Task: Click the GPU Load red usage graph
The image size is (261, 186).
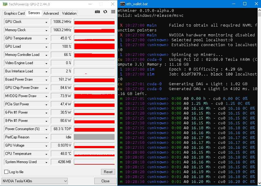Action: click(94, 46)
